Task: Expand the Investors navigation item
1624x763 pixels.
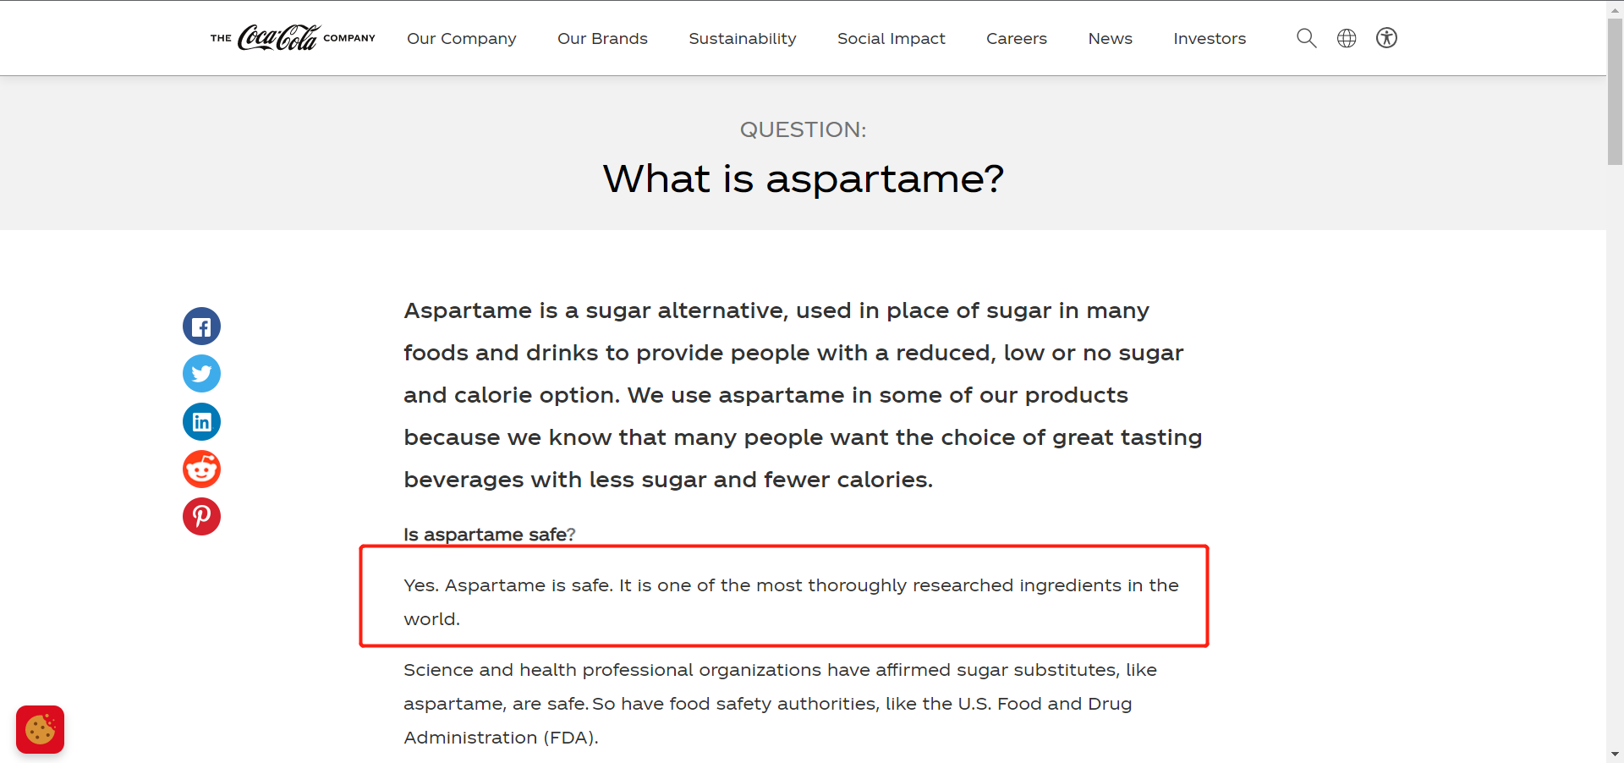Action: point(1209,39)
